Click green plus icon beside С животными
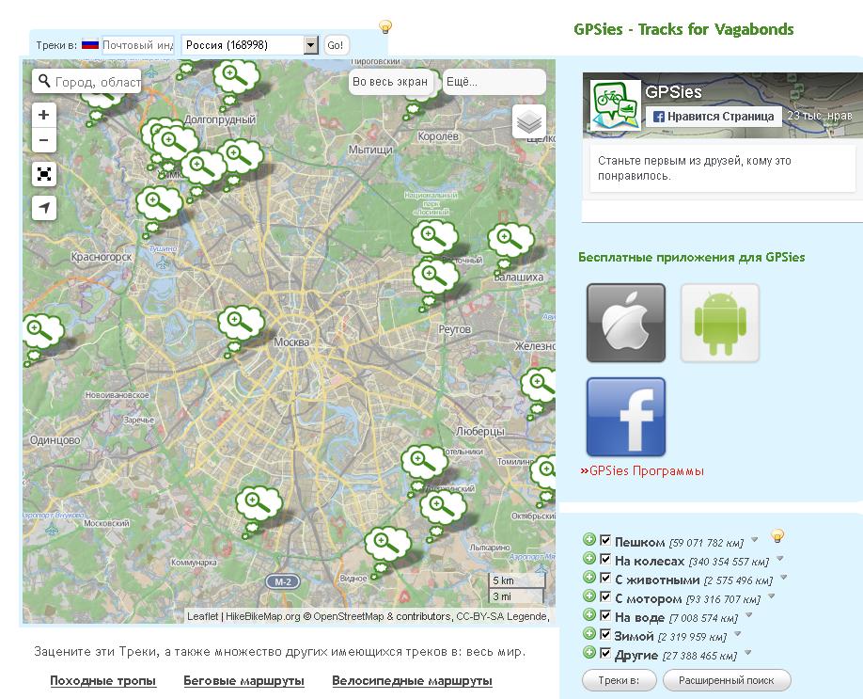 [589, 578]
